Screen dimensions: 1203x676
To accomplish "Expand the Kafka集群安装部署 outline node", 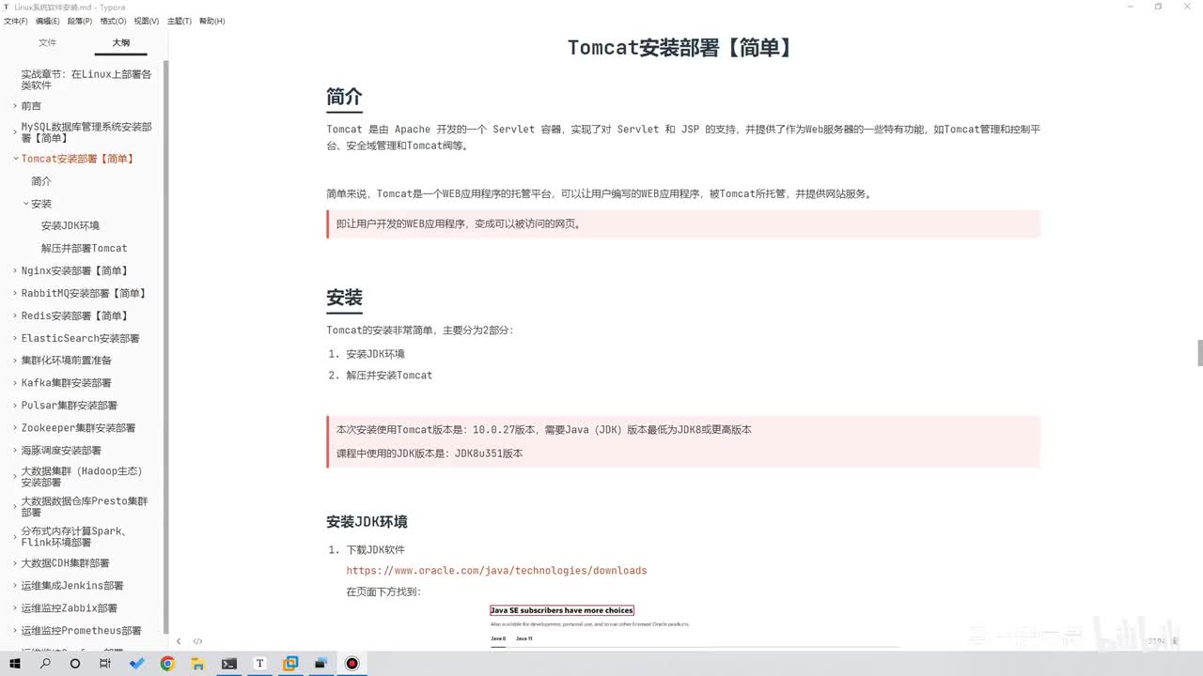I will pos(15,383).
